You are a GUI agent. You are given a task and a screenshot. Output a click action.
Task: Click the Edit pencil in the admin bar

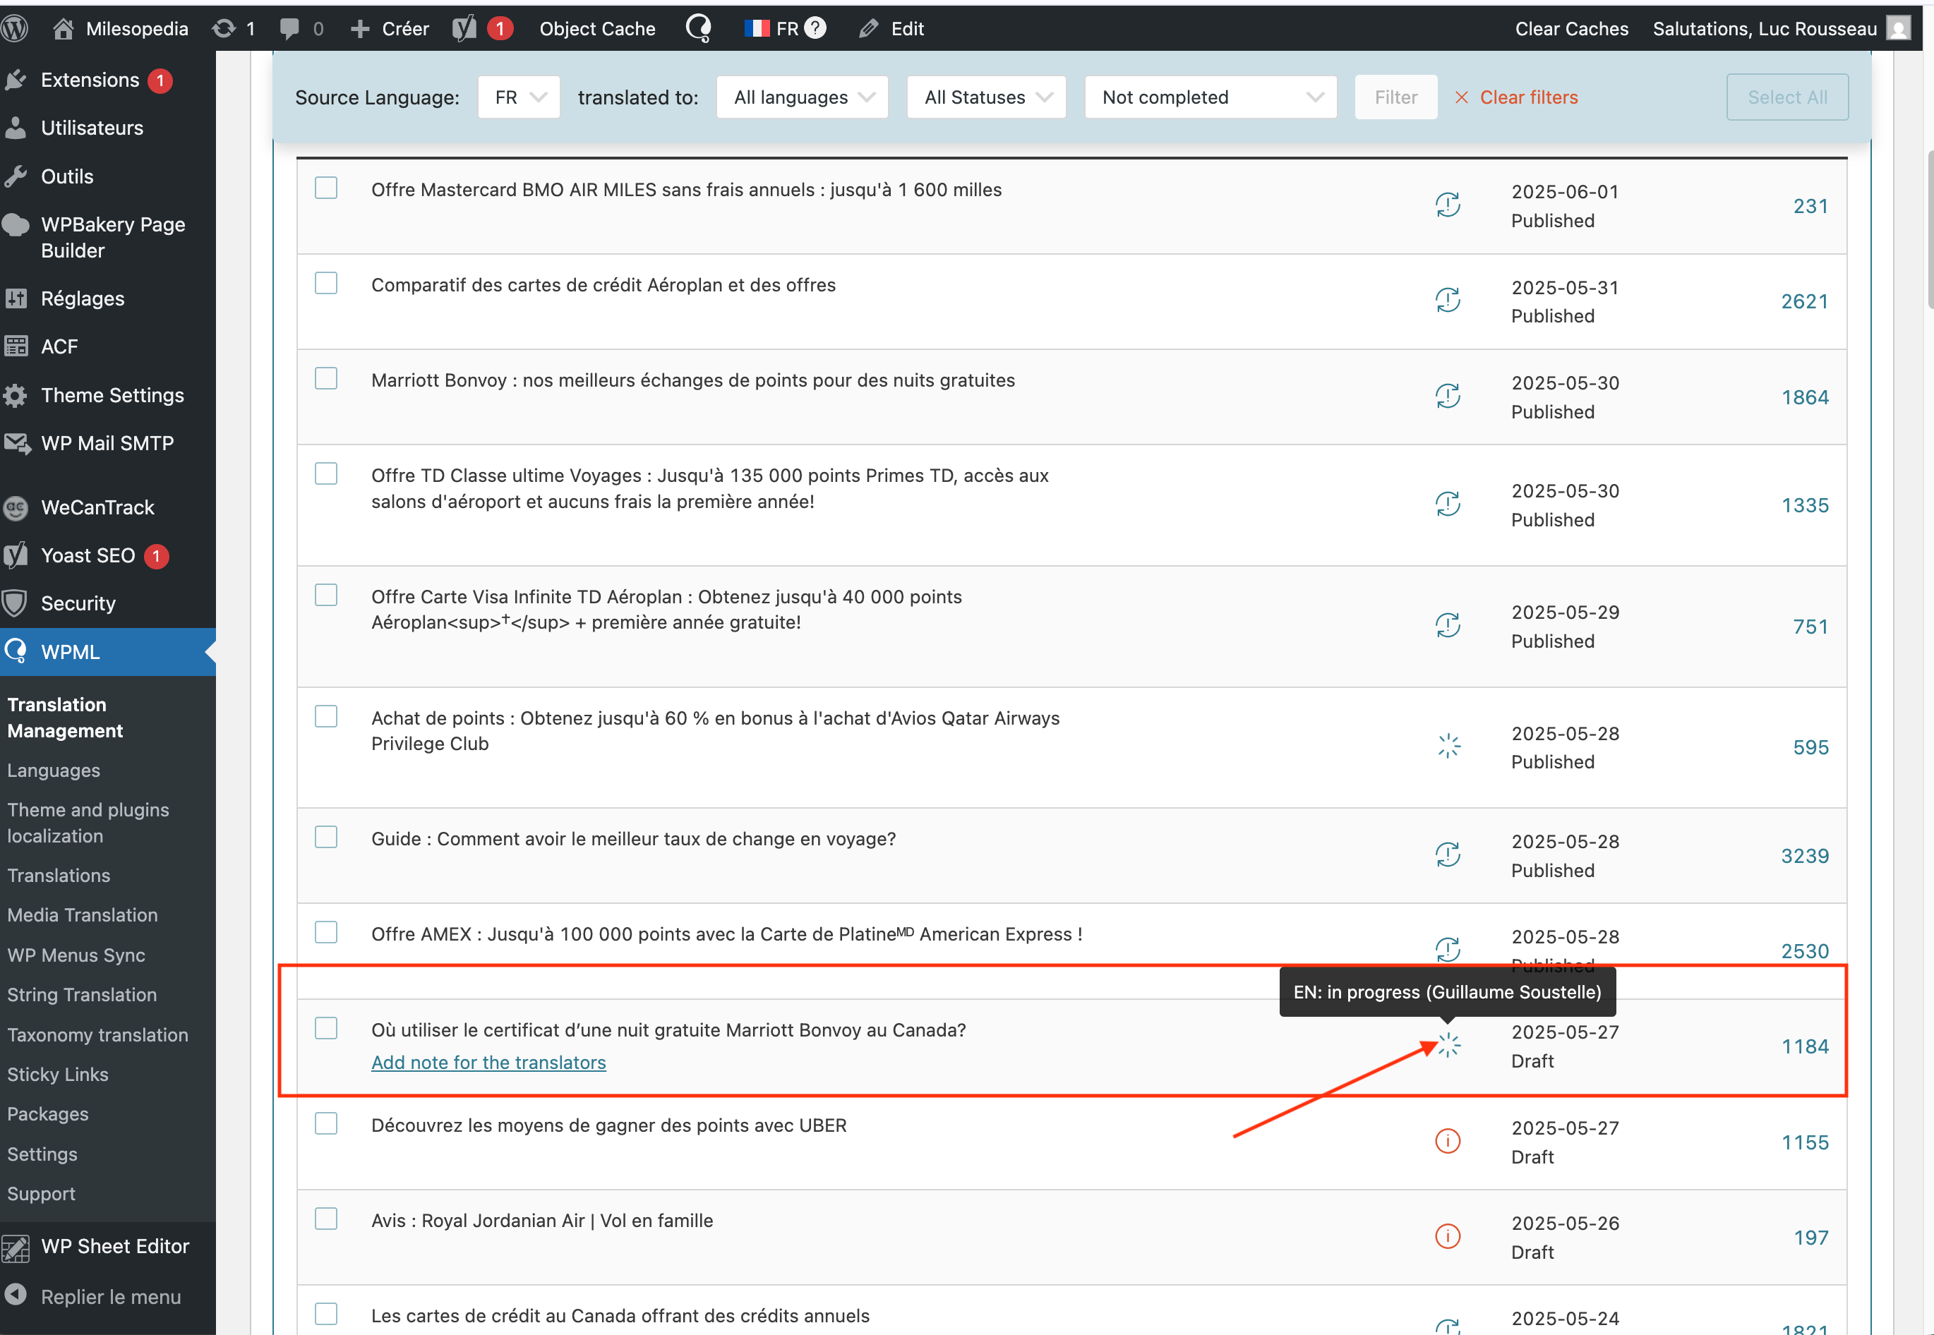(868, 28)
